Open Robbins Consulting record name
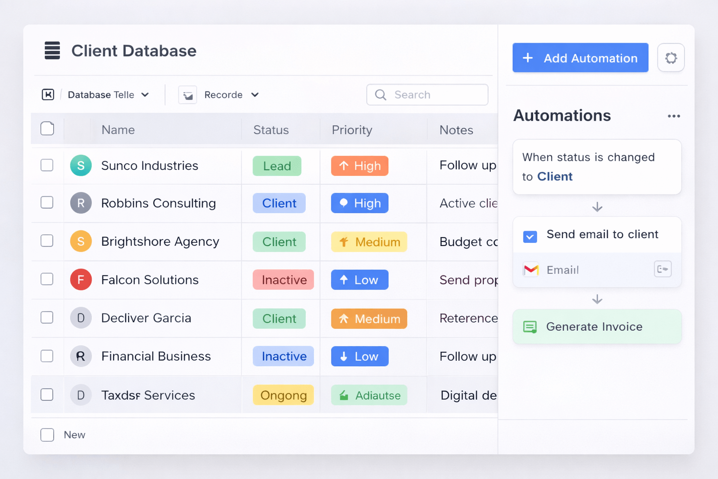 158,203
